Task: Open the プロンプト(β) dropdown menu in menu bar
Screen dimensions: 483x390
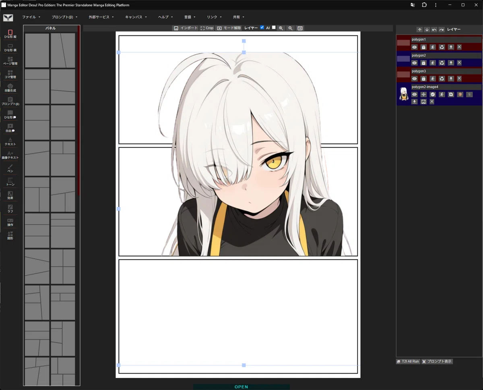Action: (64, 17)
